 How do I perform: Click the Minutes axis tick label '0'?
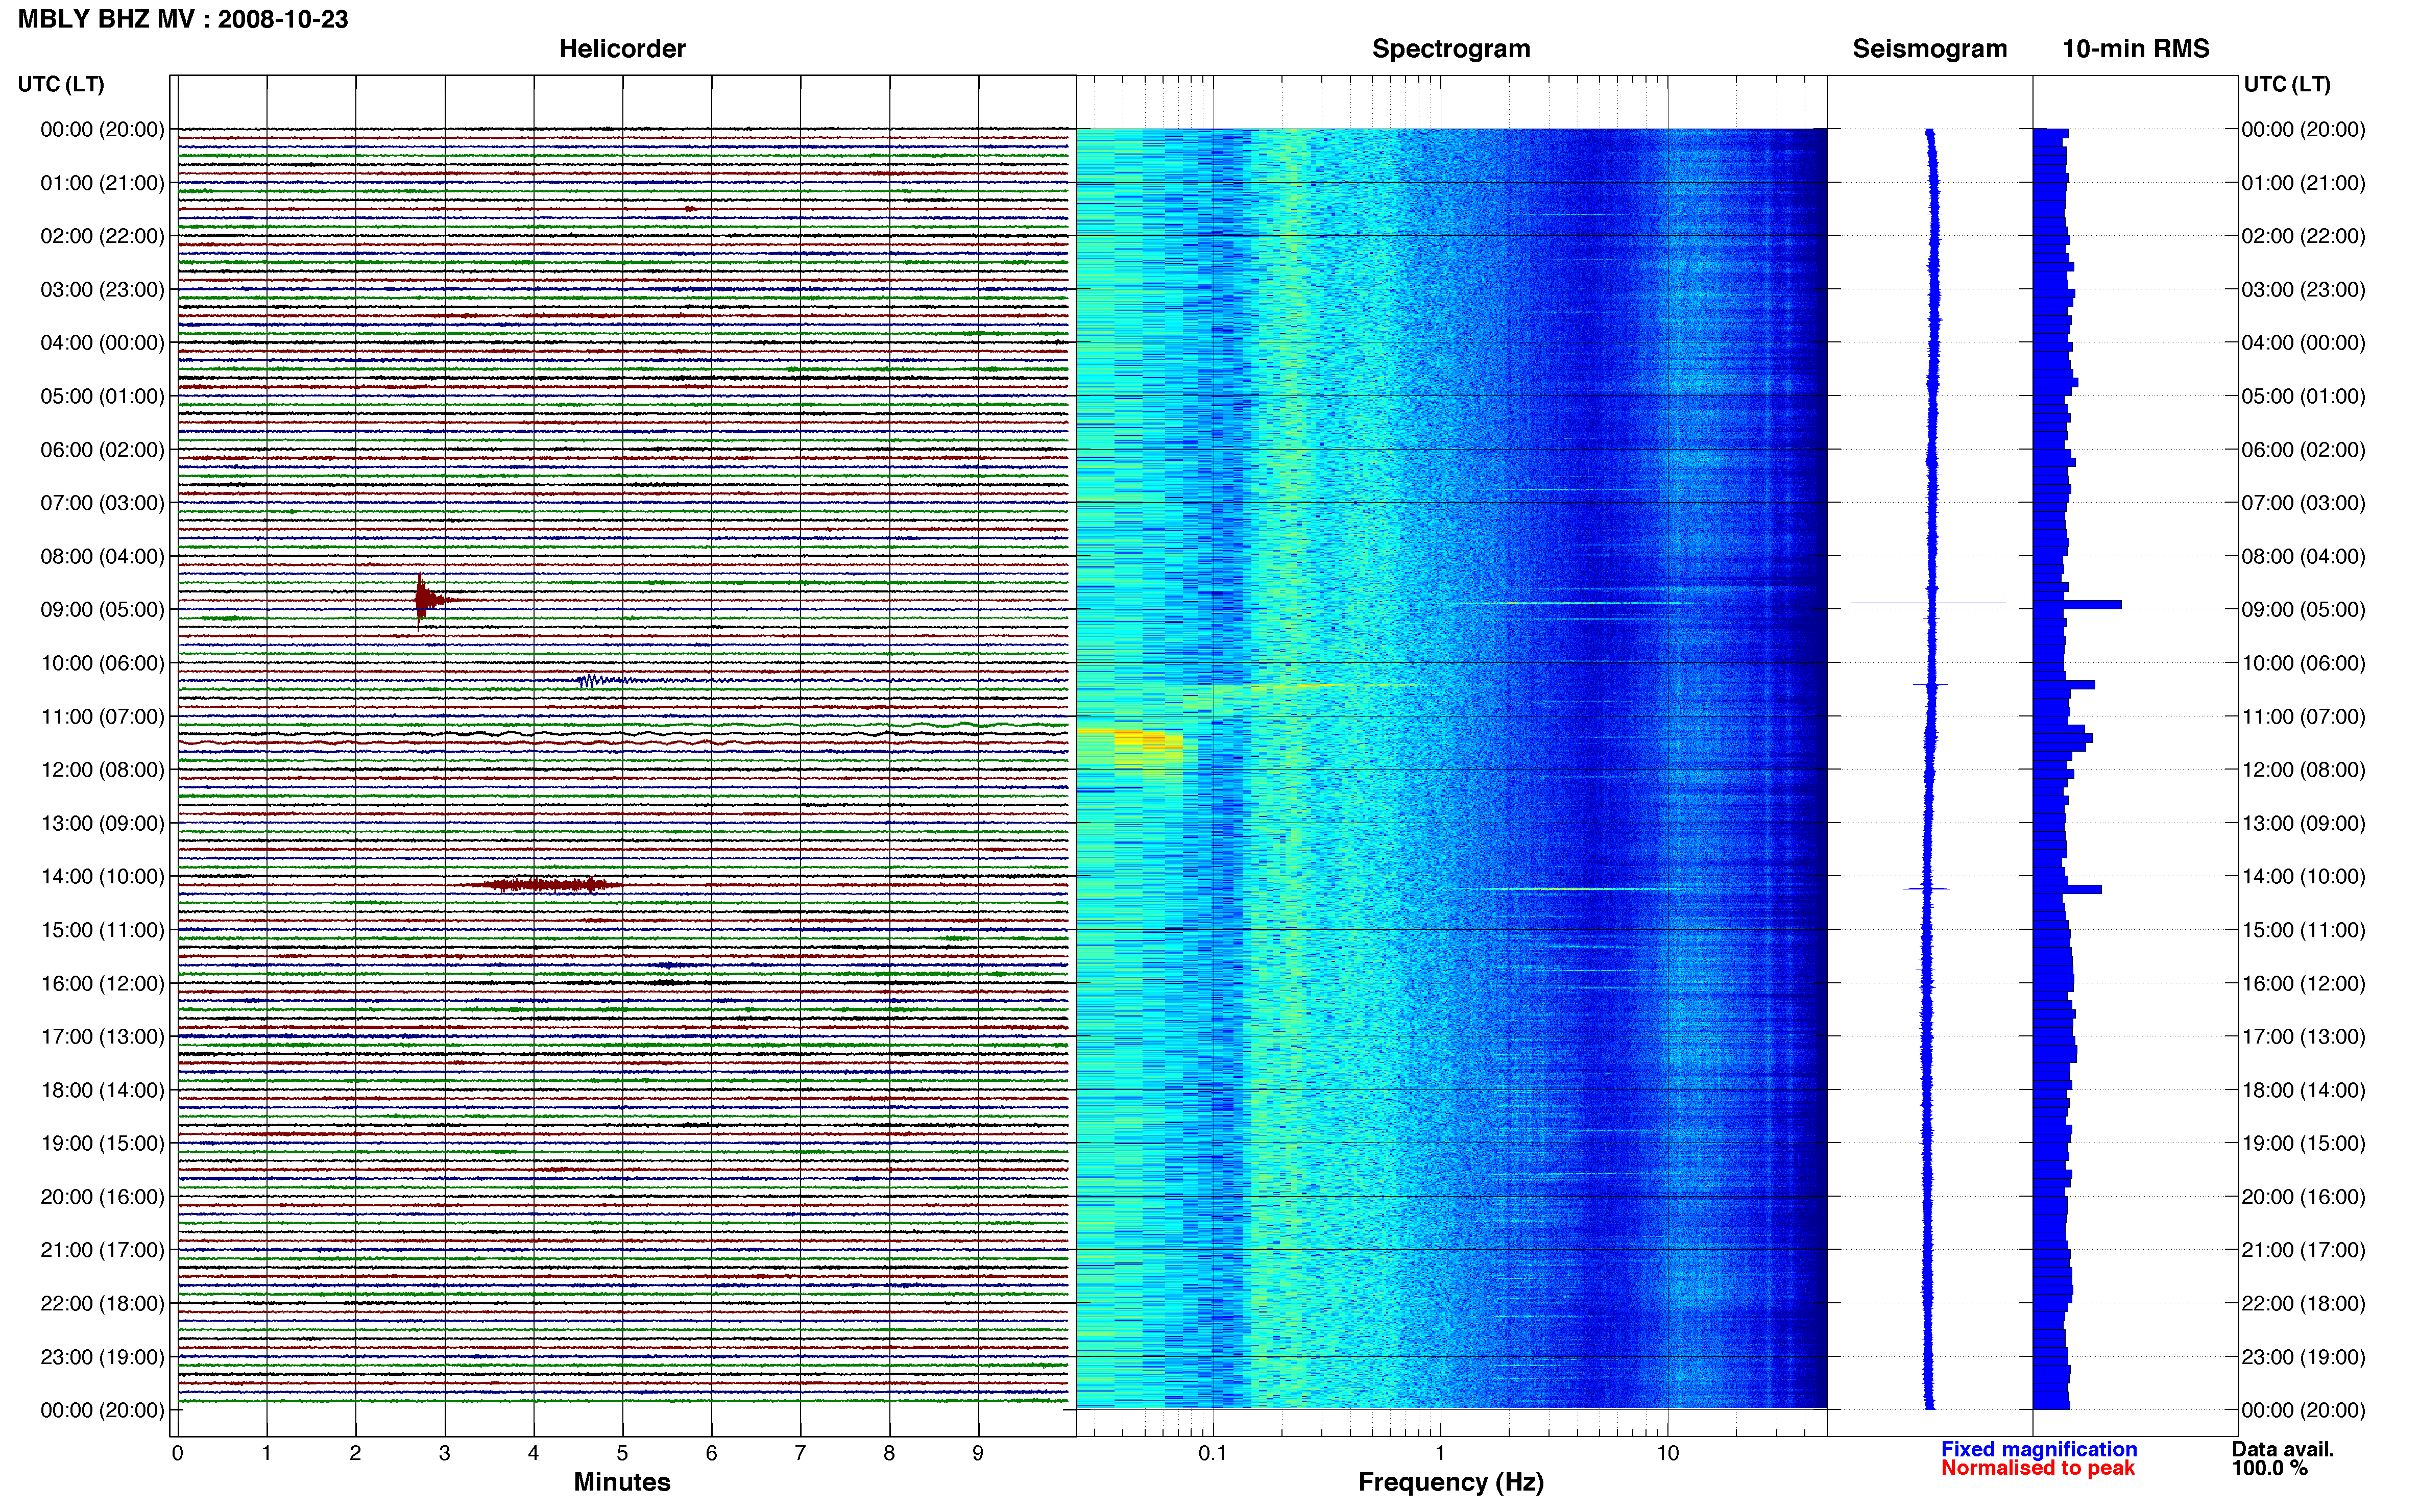pyautogui.click(x=177, y=1453)
